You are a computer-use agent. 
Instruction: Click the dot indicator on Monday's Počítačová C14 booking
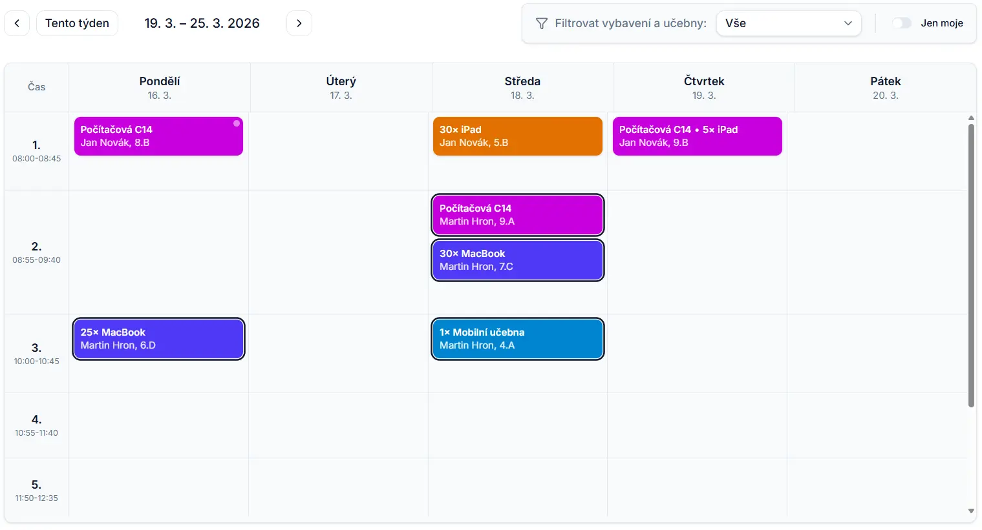(237, 123)
